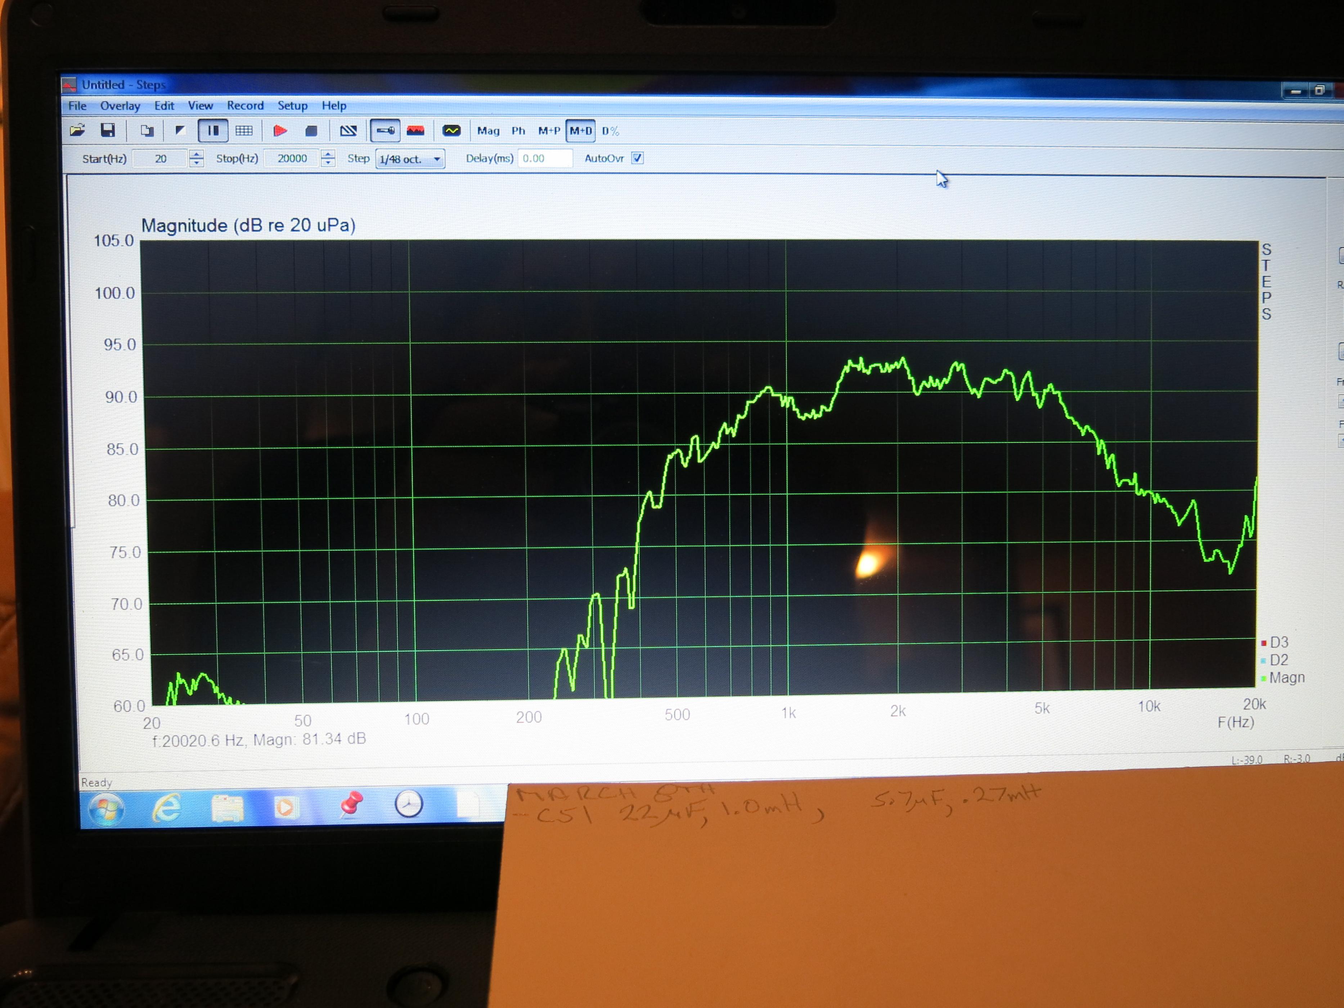Open the Overlay menu
The height and width of the screenshot is (1008, 1344).
point(120,106)
